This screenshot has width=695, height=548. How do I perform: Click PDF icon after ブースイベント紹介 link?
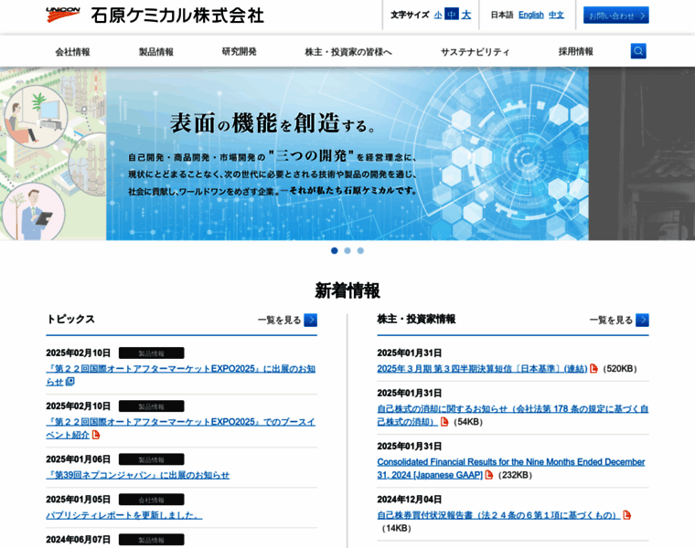pyautogui.click(x=95, y=435)
